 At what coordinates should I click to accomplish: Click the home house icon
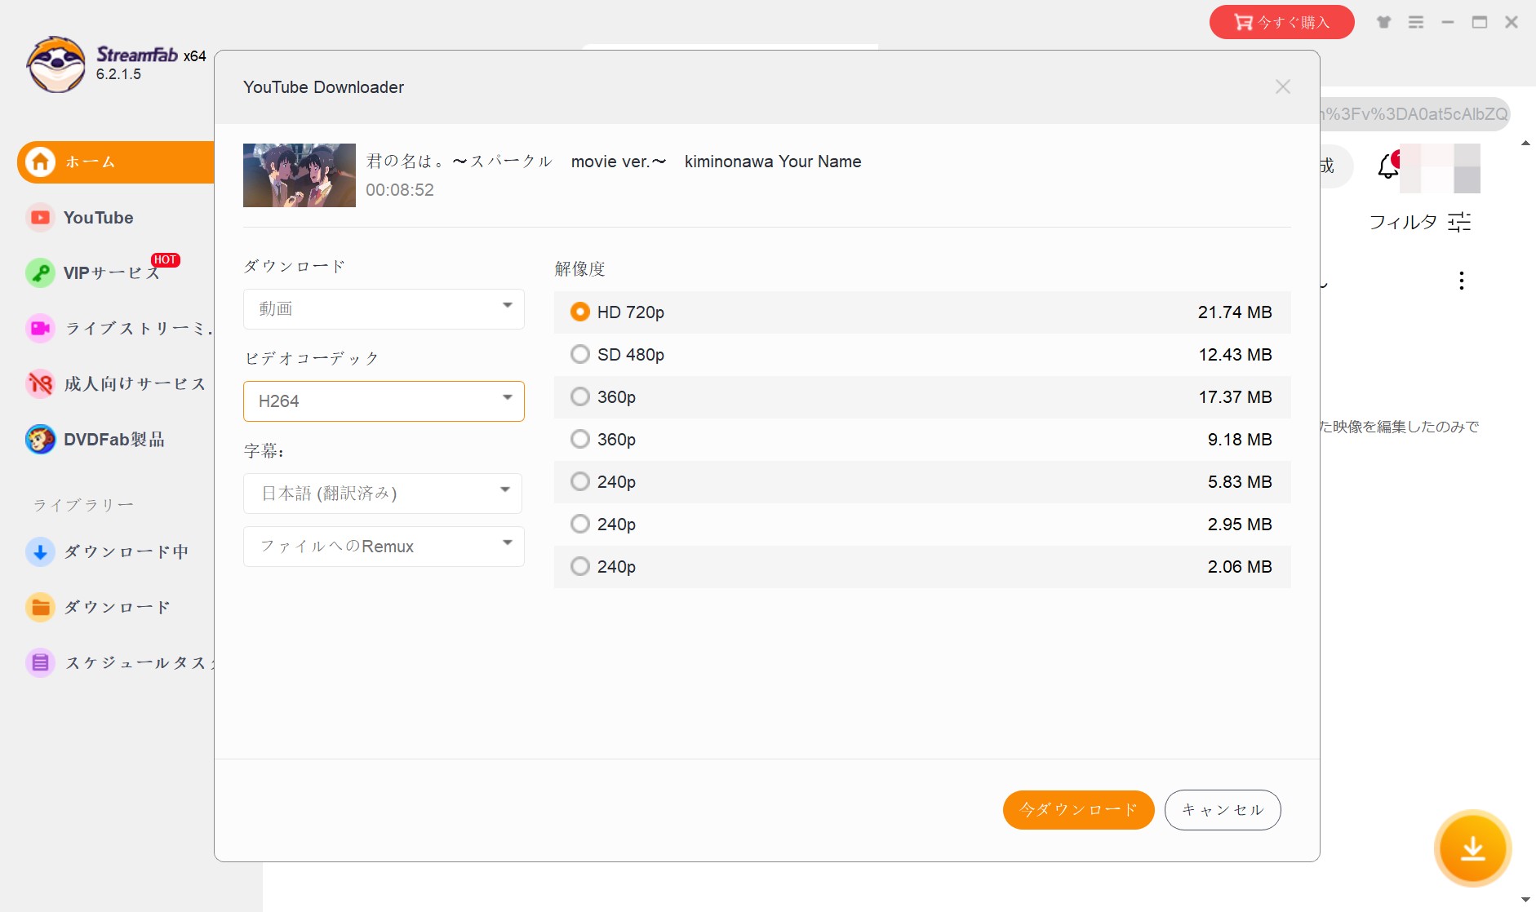(40, 162)
